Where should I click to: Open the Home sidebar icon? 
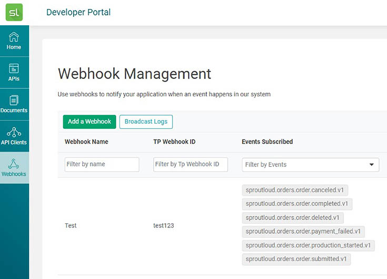[14, 41]
